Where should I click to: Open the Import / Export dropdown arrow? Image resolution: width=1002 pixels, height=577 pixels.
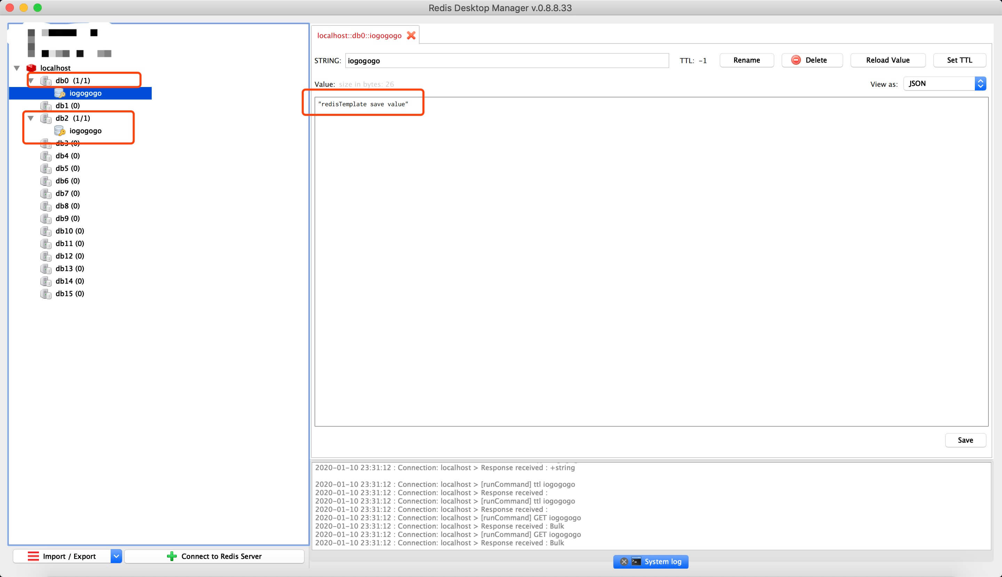116,556
